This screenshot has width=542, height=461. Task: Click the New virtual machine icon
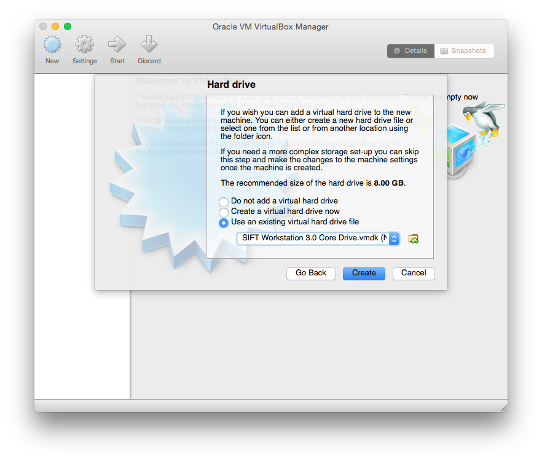(x=52, y=45)
